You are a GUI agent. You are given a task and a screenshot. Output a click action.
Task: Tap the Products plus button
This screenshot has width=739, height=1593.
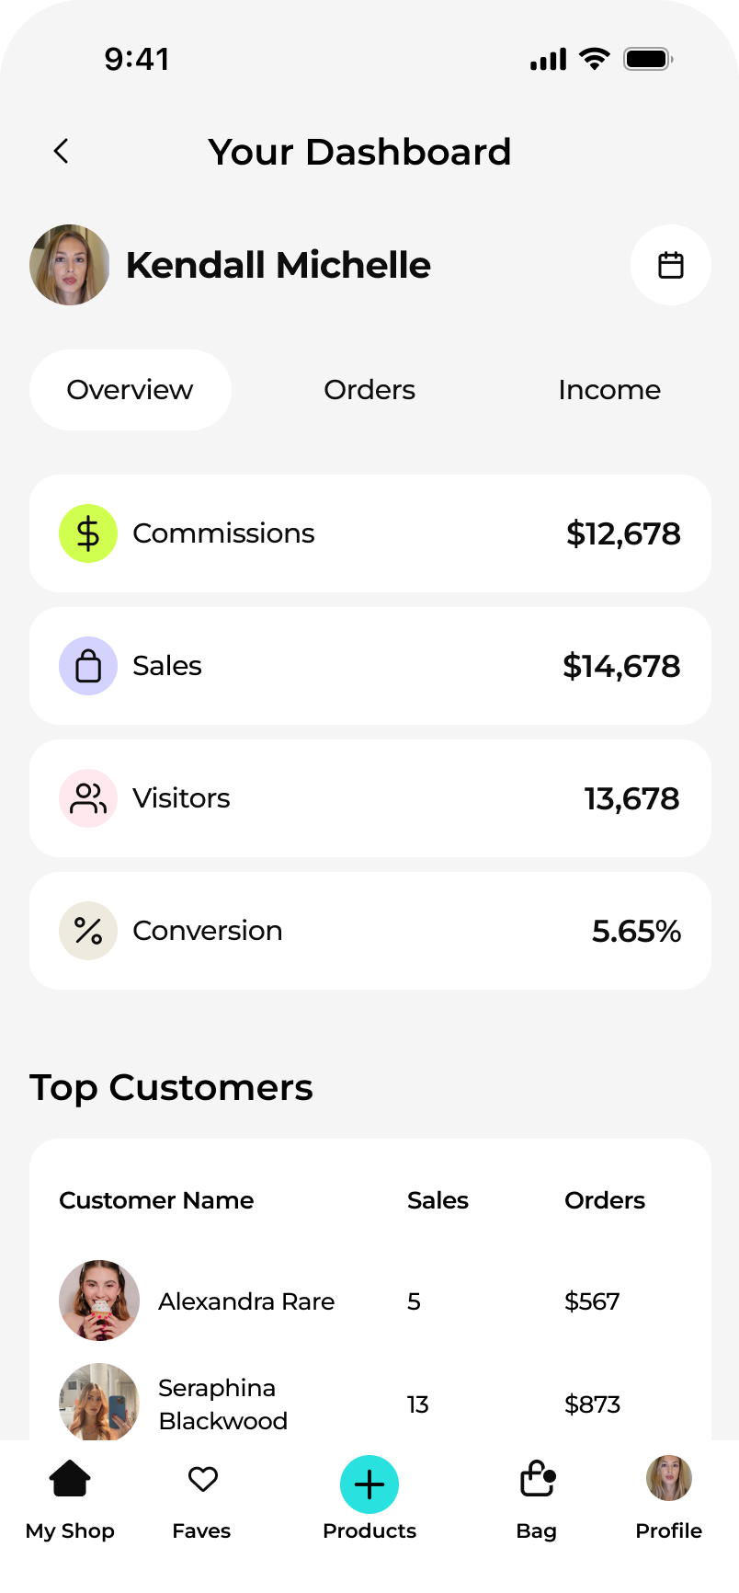pos(369,1484)
